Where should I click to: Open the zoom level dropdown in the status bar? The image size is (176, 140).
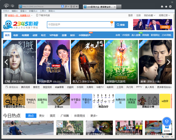click(x=172, y=137)
